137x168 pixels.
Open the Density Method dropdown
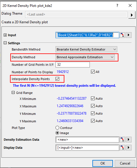(85, 57)
